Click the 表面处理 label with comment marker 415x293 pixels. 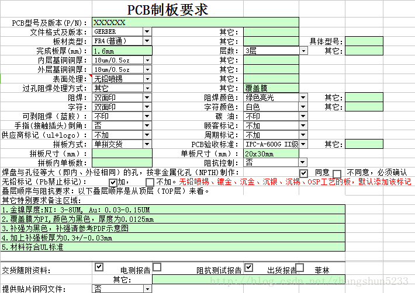70,79
